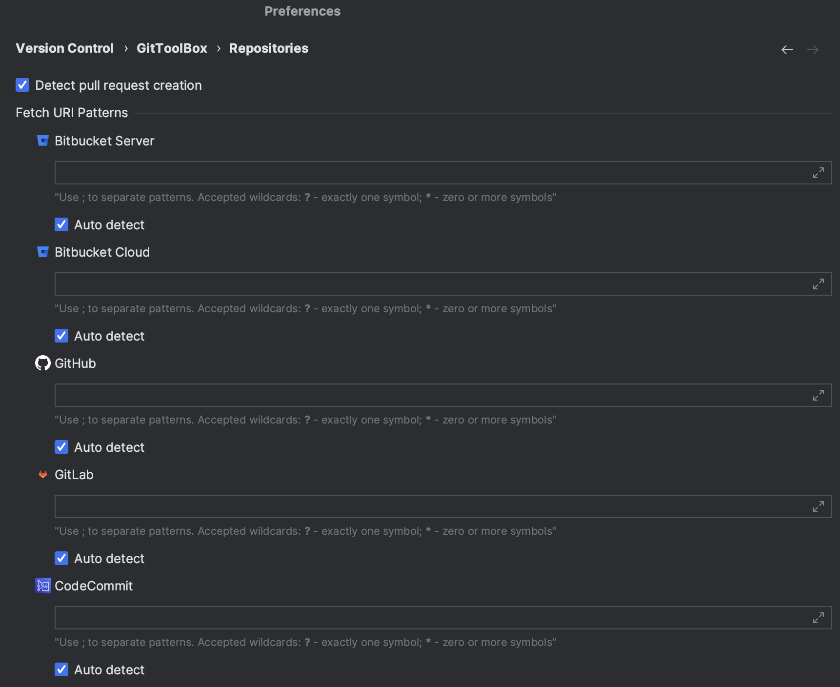This screenshot has height=687, width=840.
Task: Navigate to GitToolBox breadcrumb item
Action: pos(172,48)
